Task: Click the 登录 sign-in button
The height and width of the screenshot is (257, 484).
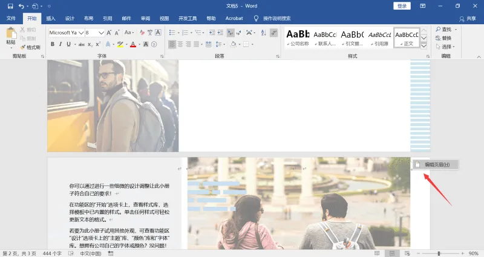Action: 402,6
